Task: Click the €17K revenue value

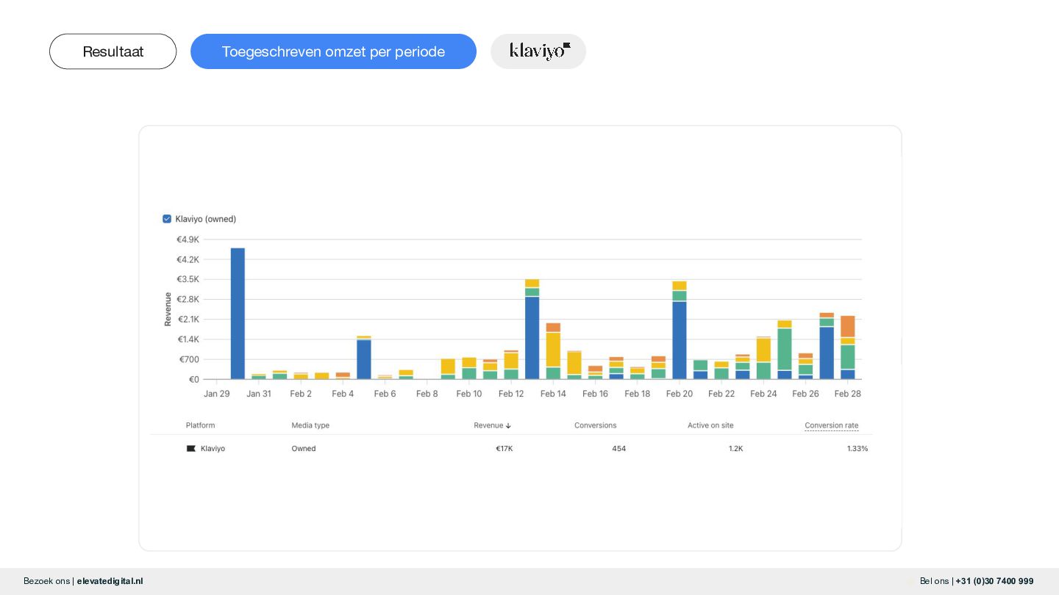Action: click(x=504, y=448)
